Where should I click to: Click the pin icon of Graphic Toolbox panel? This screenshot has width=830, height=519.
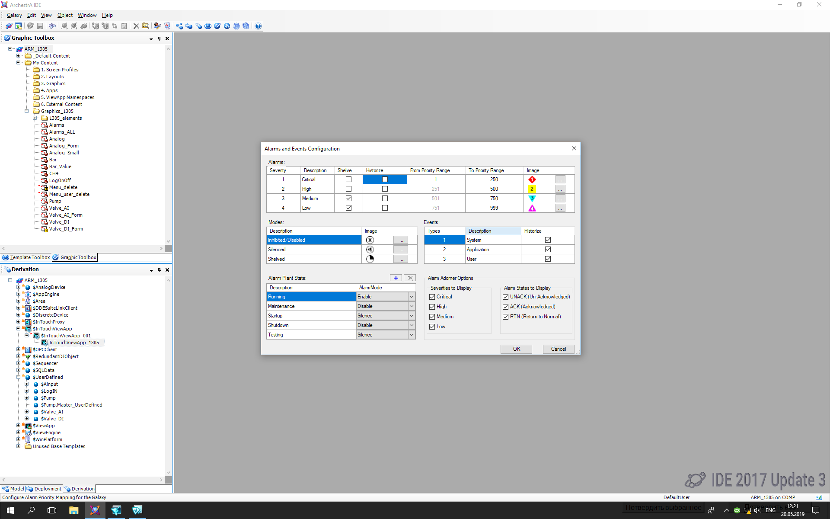point(159,38)
